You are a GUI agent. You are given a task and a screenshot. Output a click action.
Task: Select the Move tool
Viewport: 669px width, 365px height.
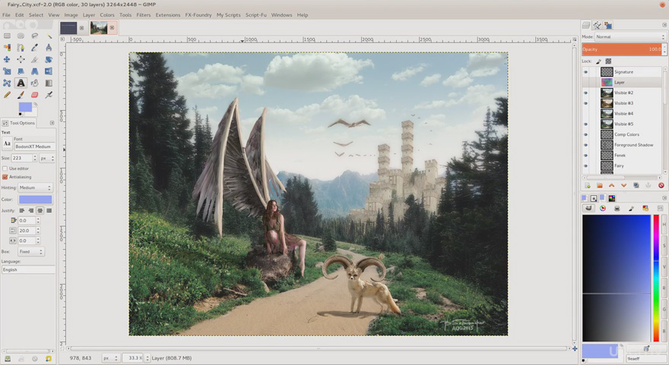7,59
